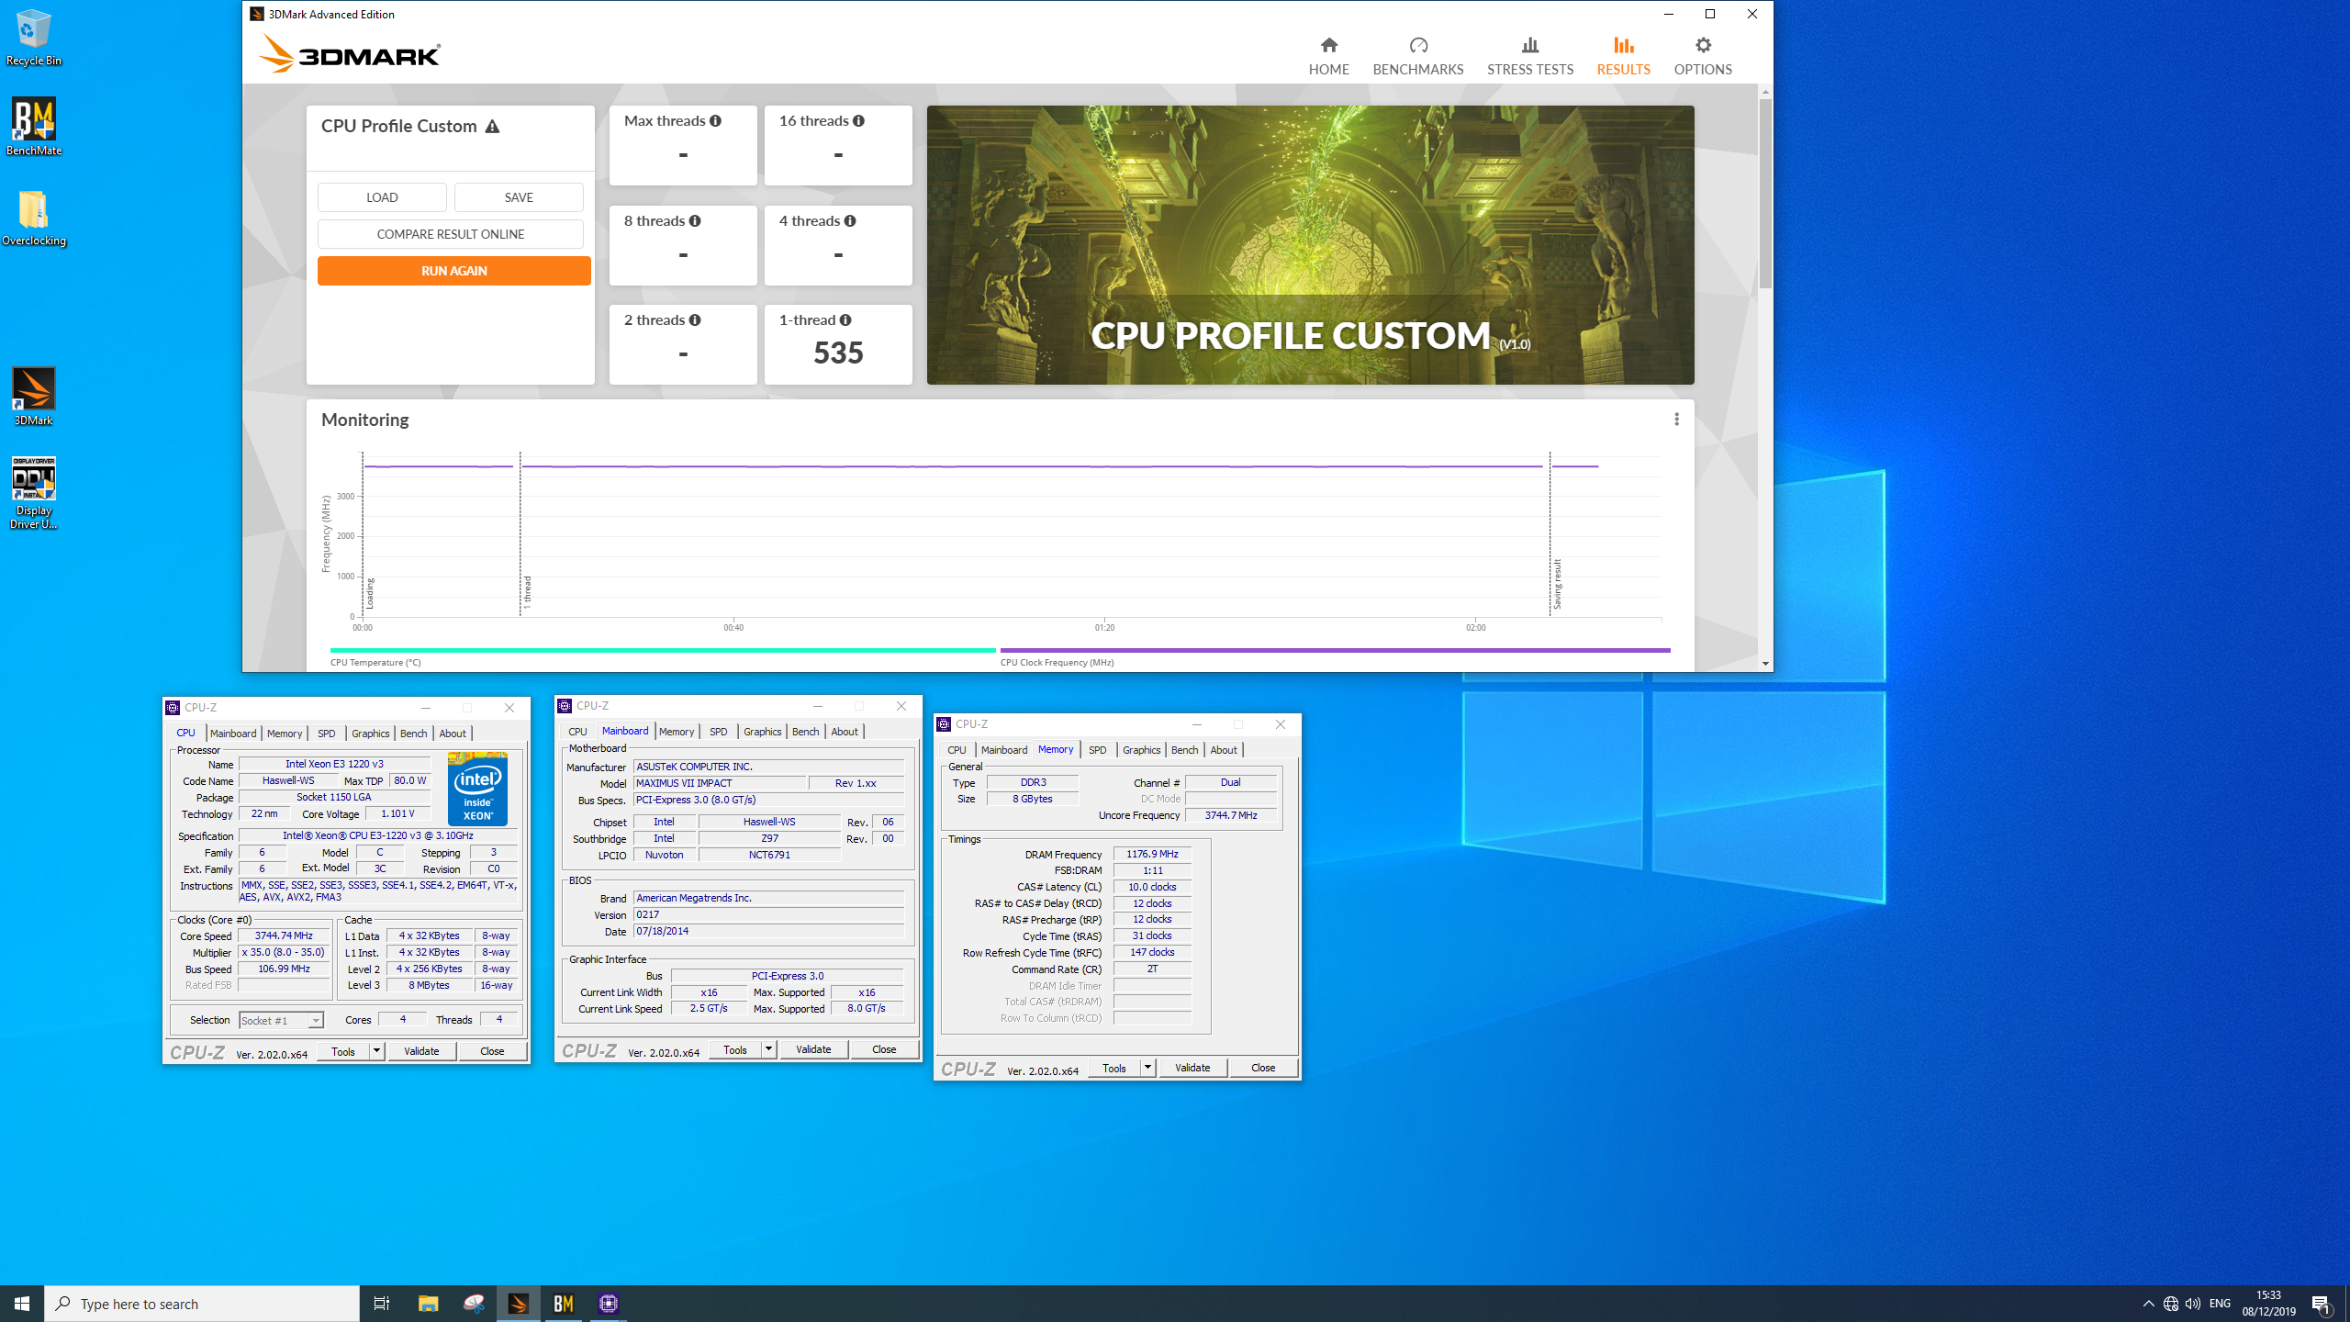
Task: Select the BenchMate desktop shortcut
Action: pos(34,127)
